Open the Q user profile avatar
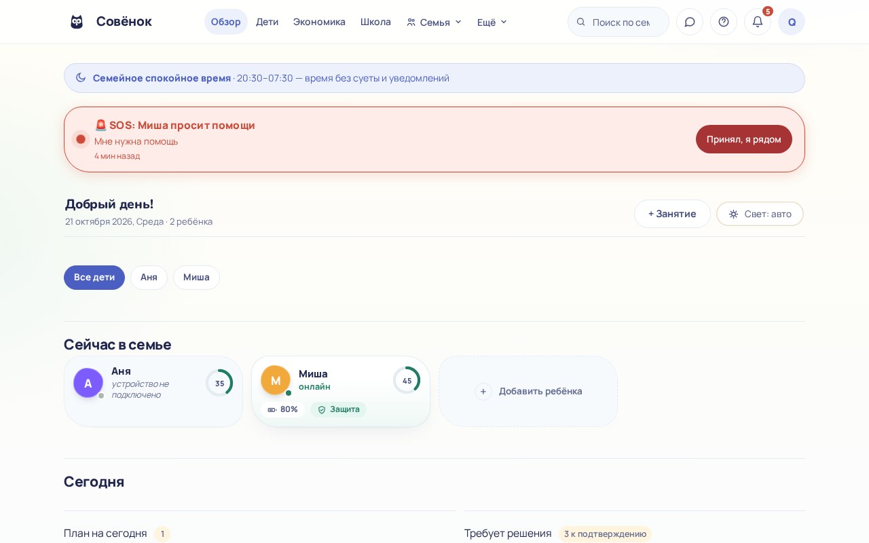Image resolution: width=869 pixels, height=543 pixels. 792,22
